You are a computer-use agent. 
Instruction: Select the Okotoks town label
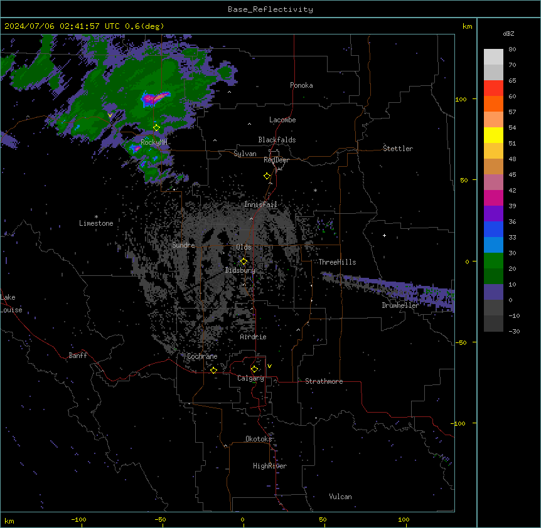click(x=259, y=439)
